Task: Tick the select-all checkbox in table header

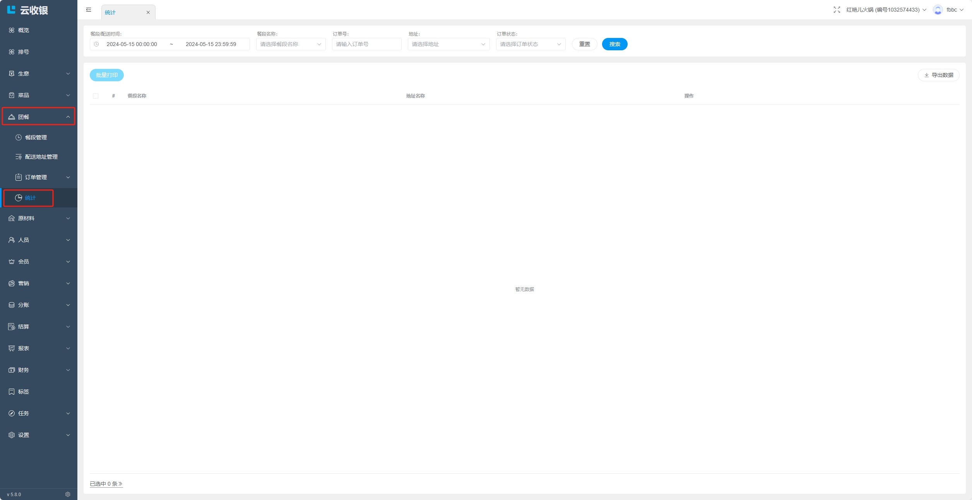Action: pyautogui.click(x=96, y=96)
